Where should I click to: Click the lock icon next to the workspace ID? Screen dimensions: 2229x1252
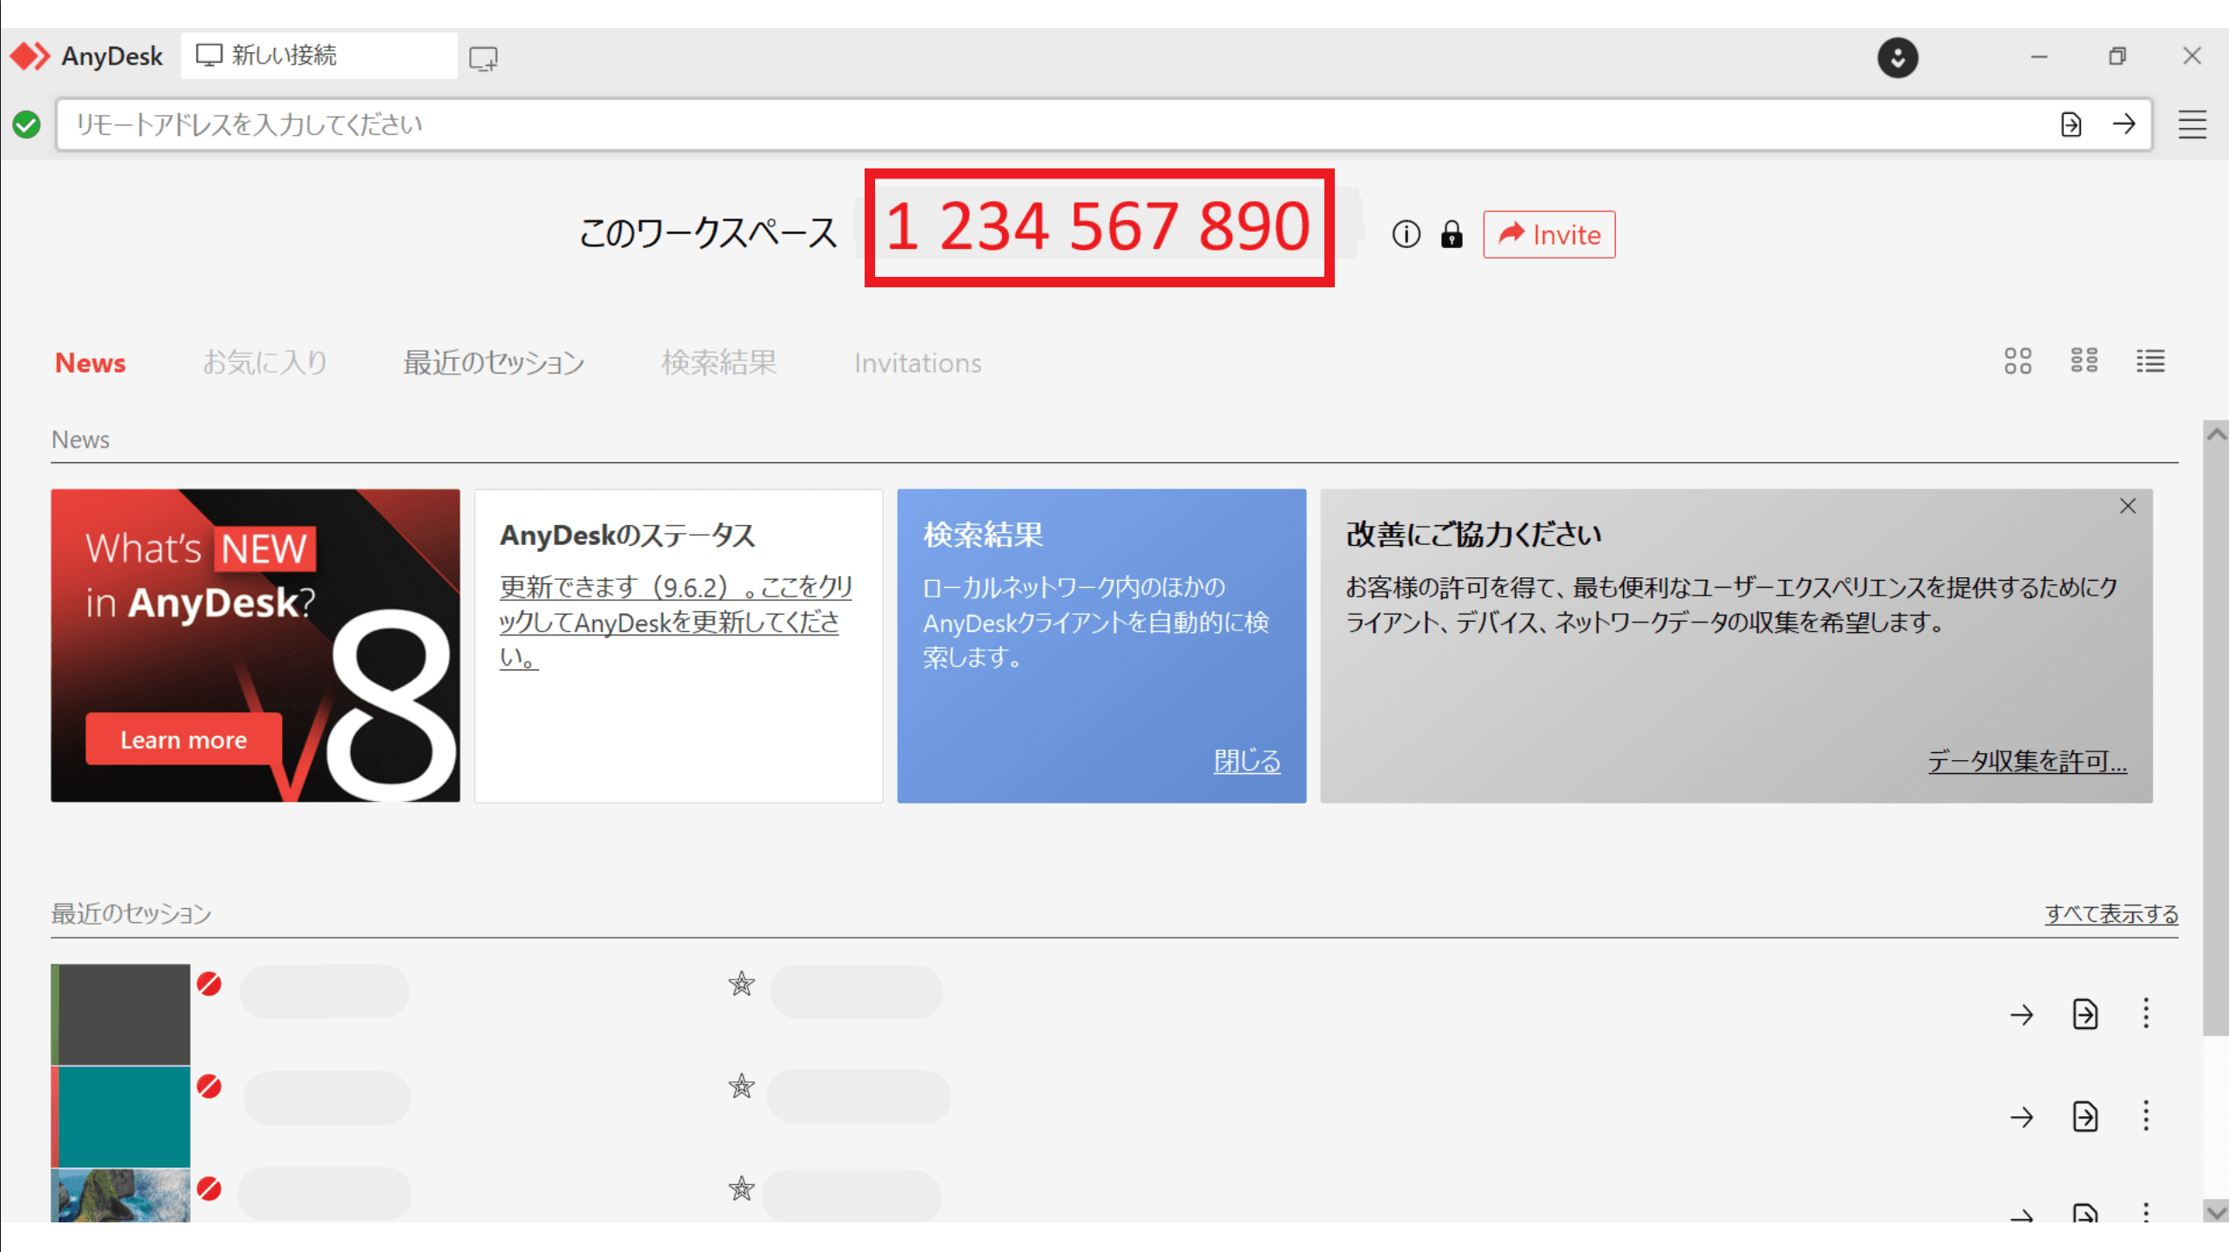click(1451, 234)
